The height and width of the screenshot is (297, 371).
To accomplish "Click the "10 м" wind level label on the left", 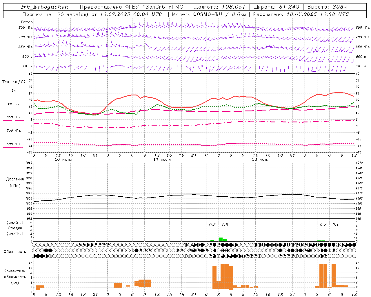I will click(x=28, y=66).
